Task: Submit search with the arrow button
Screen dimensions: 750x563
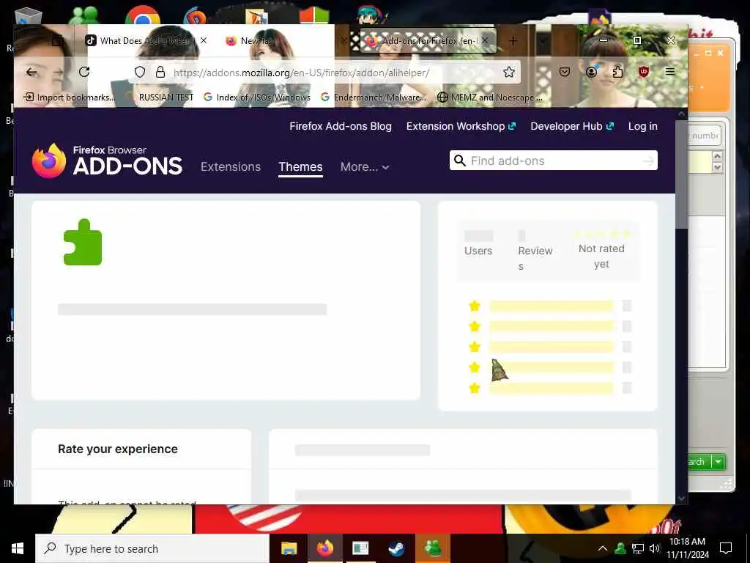Action: tap(648, 161)
